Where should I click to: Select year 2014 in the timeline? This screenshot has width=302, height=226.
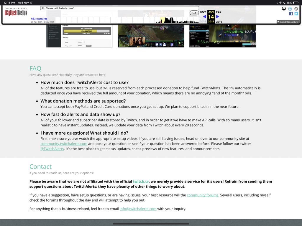coord(203,22)
